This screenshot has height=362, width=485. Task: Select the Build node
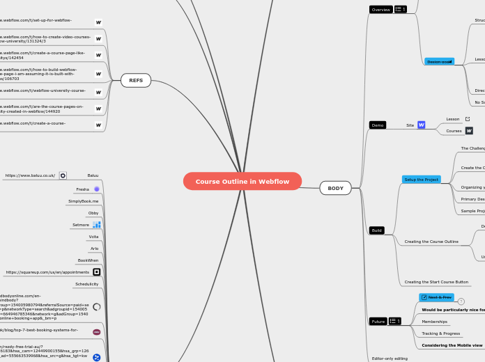pyautogui.click(x=376, y=230)
